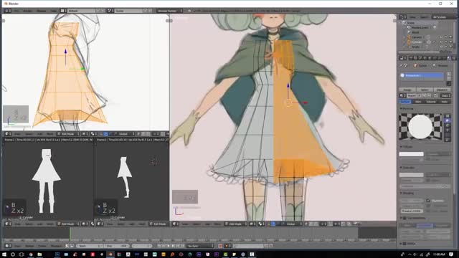Screen dimensions: 459x258
Task: Toggle viewport visibility eye for Cylinder
Action: click(441, 42)
